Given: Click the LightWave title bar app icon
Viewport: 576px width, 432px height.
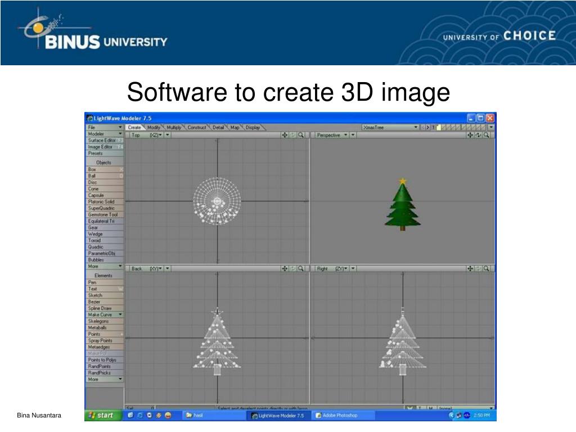Looking at the screenshot, I should (89, 118).
